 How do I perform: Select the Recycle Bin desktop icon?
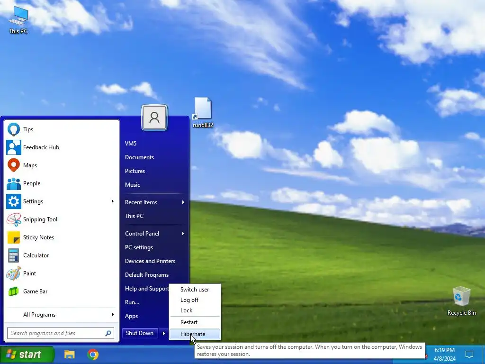tap(461, 301)
